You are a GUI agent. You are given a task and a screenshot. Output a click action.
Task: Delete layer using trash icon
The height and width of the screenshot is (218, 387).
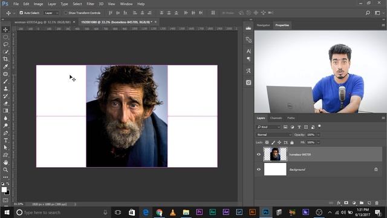click(377, 203)
